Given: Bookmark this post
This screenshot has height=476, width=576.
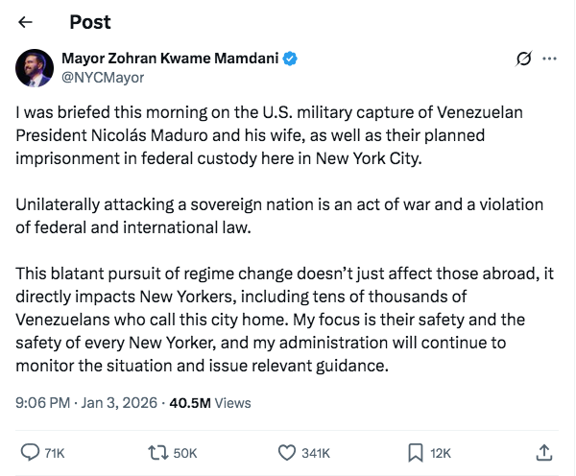Looking at the screenshot, I should pos(416,451).
